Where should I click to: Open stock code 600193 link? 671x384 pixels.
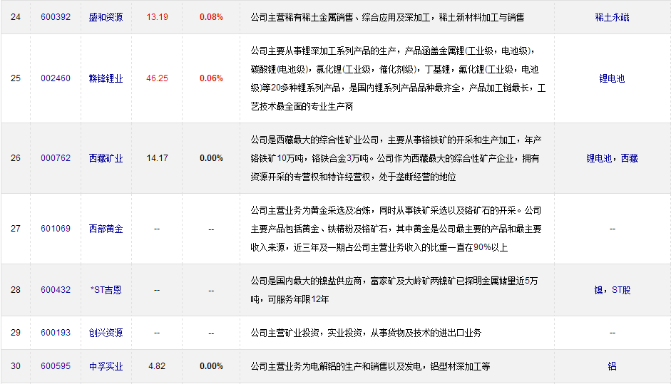click(x=56, y=332)
